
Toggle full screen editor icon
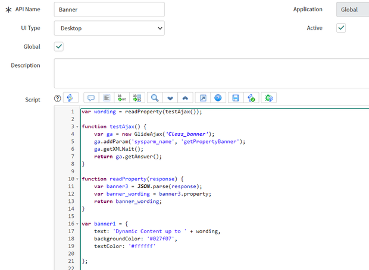click(x=203, y=98)
